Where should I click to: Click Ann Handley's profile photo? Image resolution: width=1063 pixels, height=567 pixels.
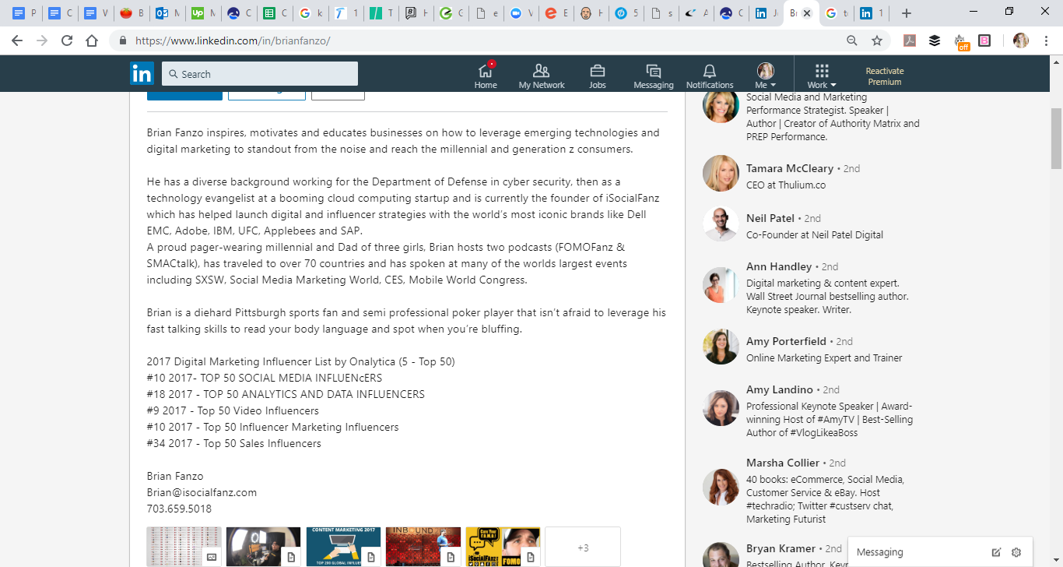coord(721,284)
